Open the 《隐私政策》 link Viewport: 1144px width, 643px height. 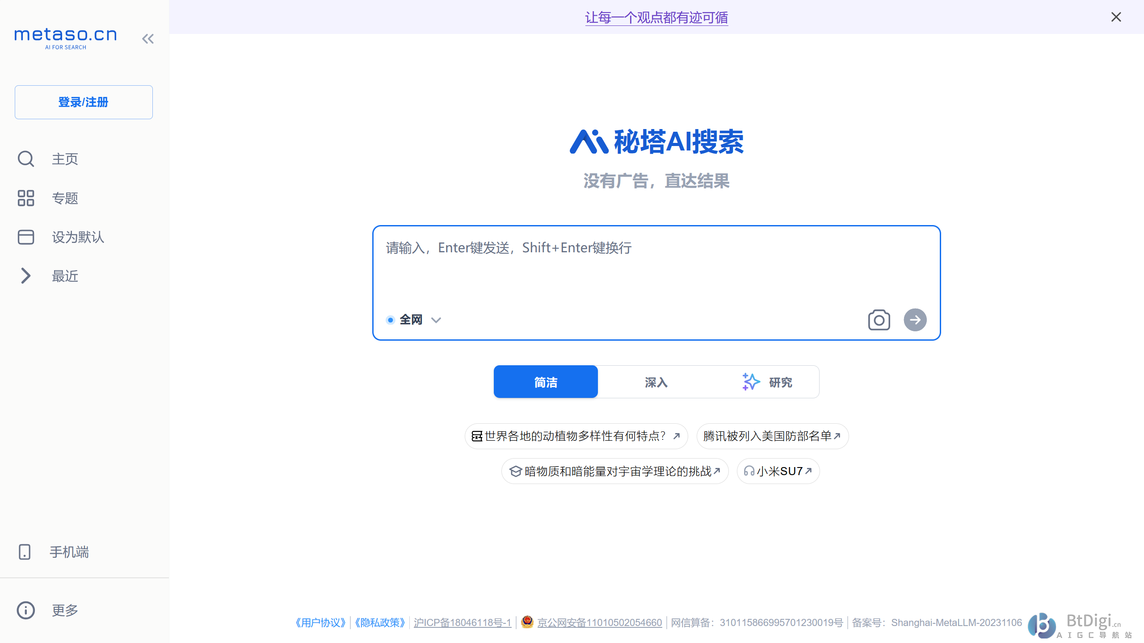(380, 622)
